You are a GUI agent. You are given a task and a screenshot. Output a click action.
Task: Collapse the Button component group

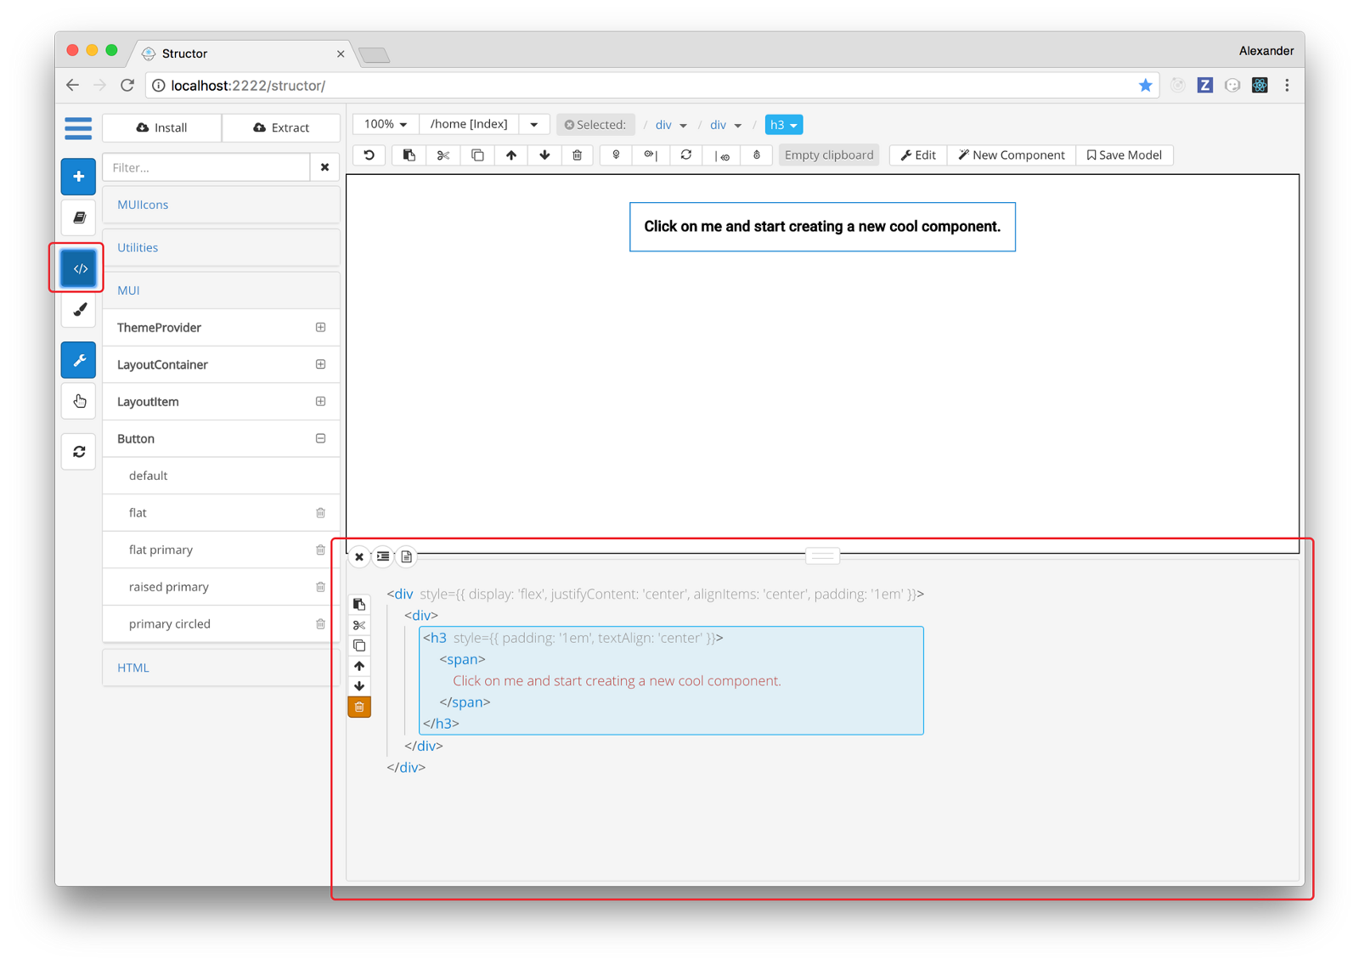pyautogui.click(x=320, y=439)
